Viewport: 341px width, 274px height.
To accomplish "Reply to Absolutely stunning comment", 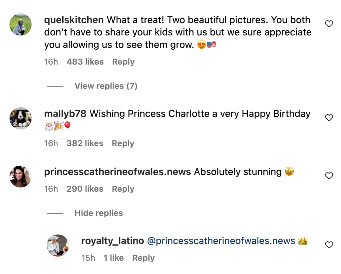I will [123, 189].
